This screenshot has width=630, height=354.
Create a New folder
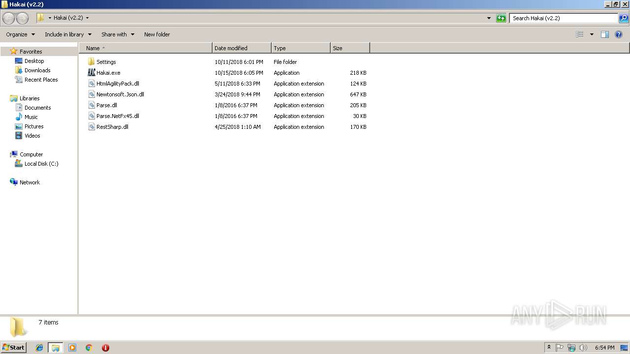[157, 34]
